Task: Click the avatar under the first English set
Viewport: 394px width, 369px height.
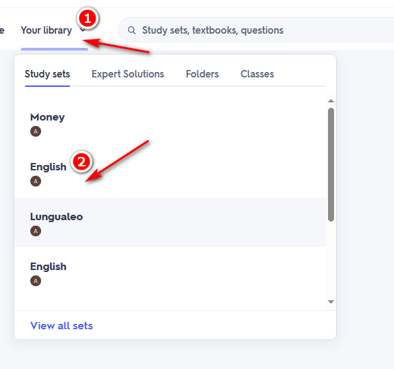Action: pos(36,181)
